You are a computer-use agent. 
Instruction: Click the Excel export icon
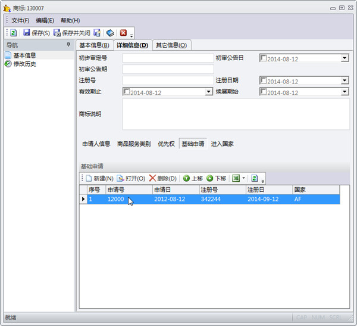coord(236,178)
